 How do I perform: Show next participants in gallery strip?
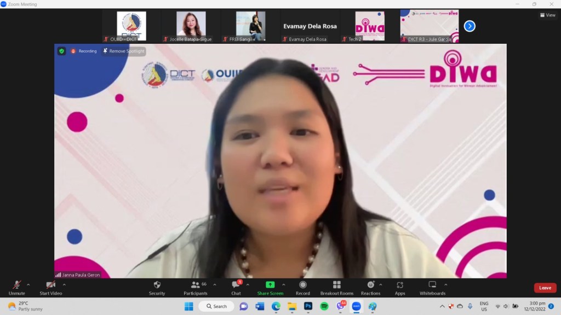[470, 26]
